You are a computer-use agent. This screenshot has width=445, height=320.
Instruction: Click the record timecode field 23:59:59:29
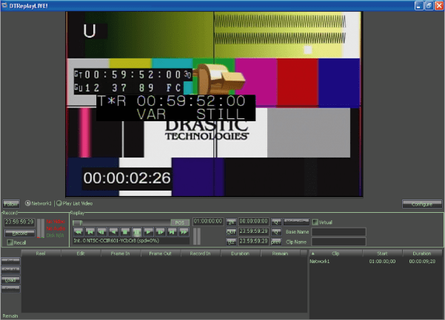tap(19, 222)
